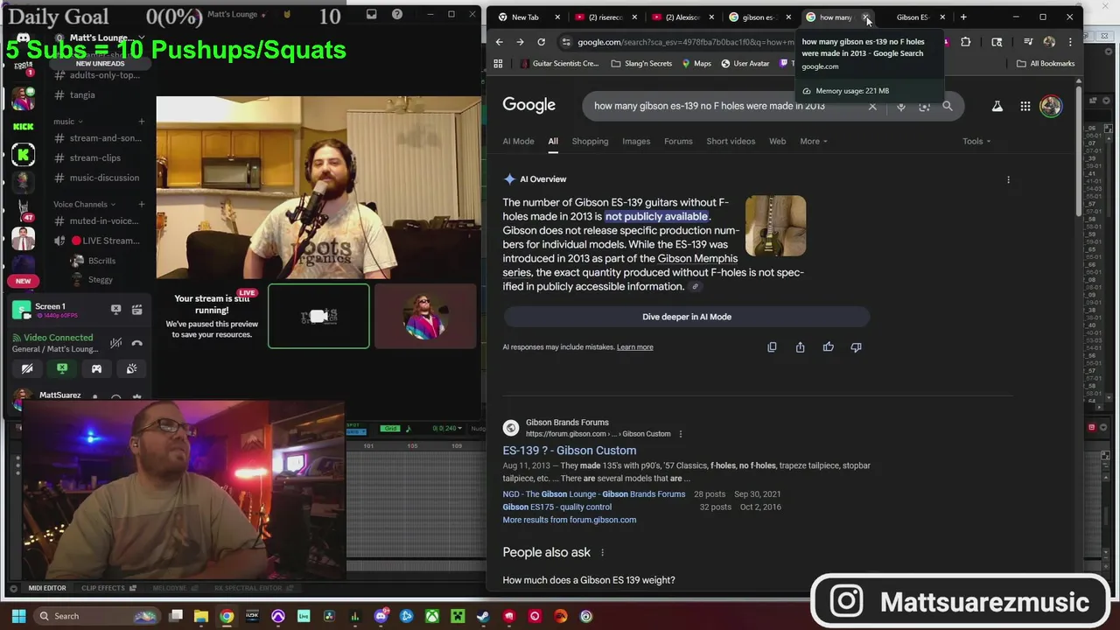The height and width of the screenshot is (630, 1120).
Task: Stop streaming Screen 1 icon
Action: click(x=115, y=309)
